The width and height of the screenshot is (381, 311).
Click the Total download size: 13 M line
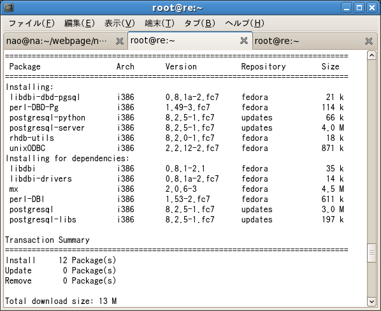(x=61, y=301)
